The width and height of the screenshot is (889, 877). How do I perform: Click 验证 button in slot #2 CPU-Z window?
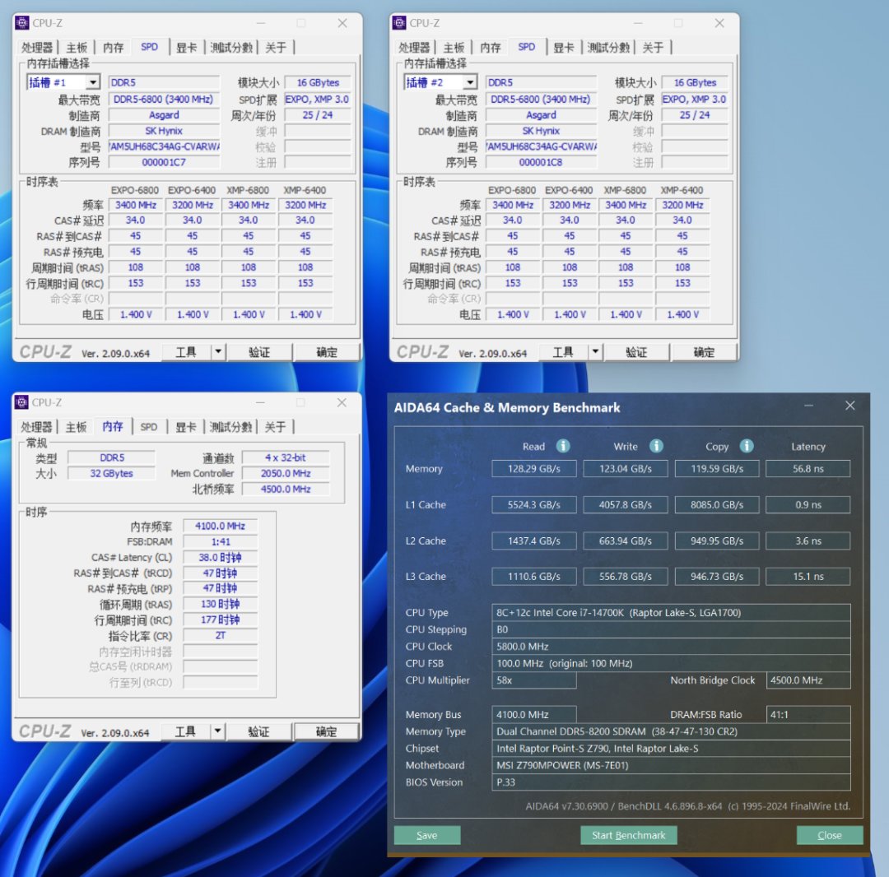636,352
